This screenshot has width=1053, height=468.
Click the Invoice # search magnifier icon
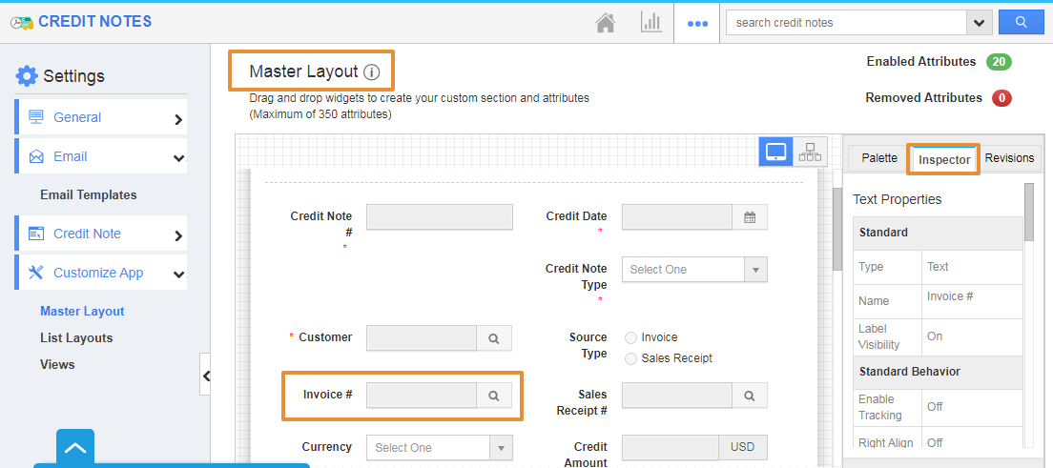[494, 396]
